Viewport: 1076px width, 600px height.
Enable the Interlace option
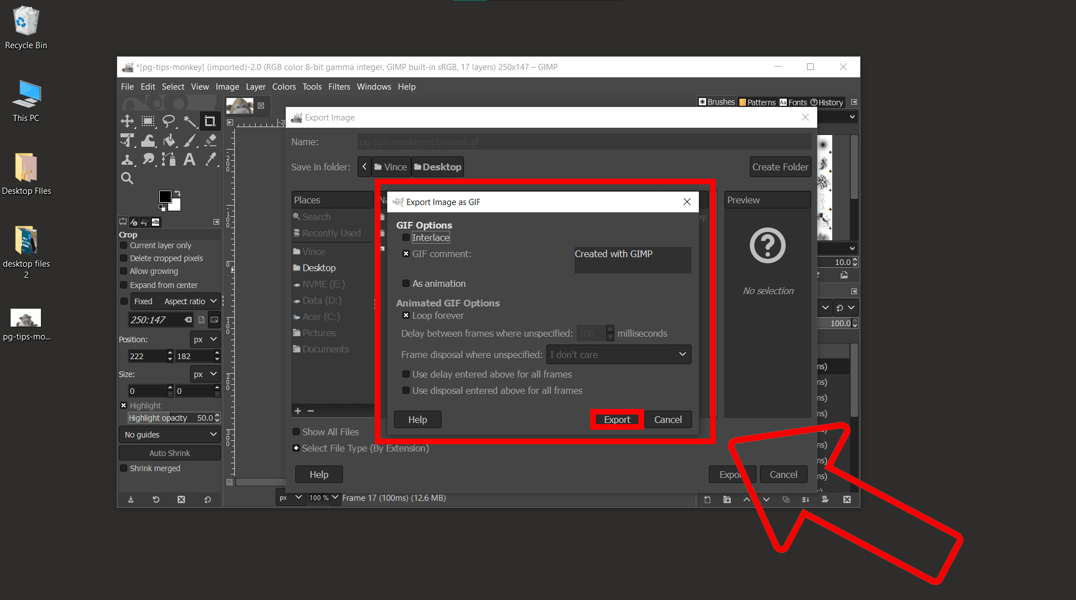click(406, 237)
